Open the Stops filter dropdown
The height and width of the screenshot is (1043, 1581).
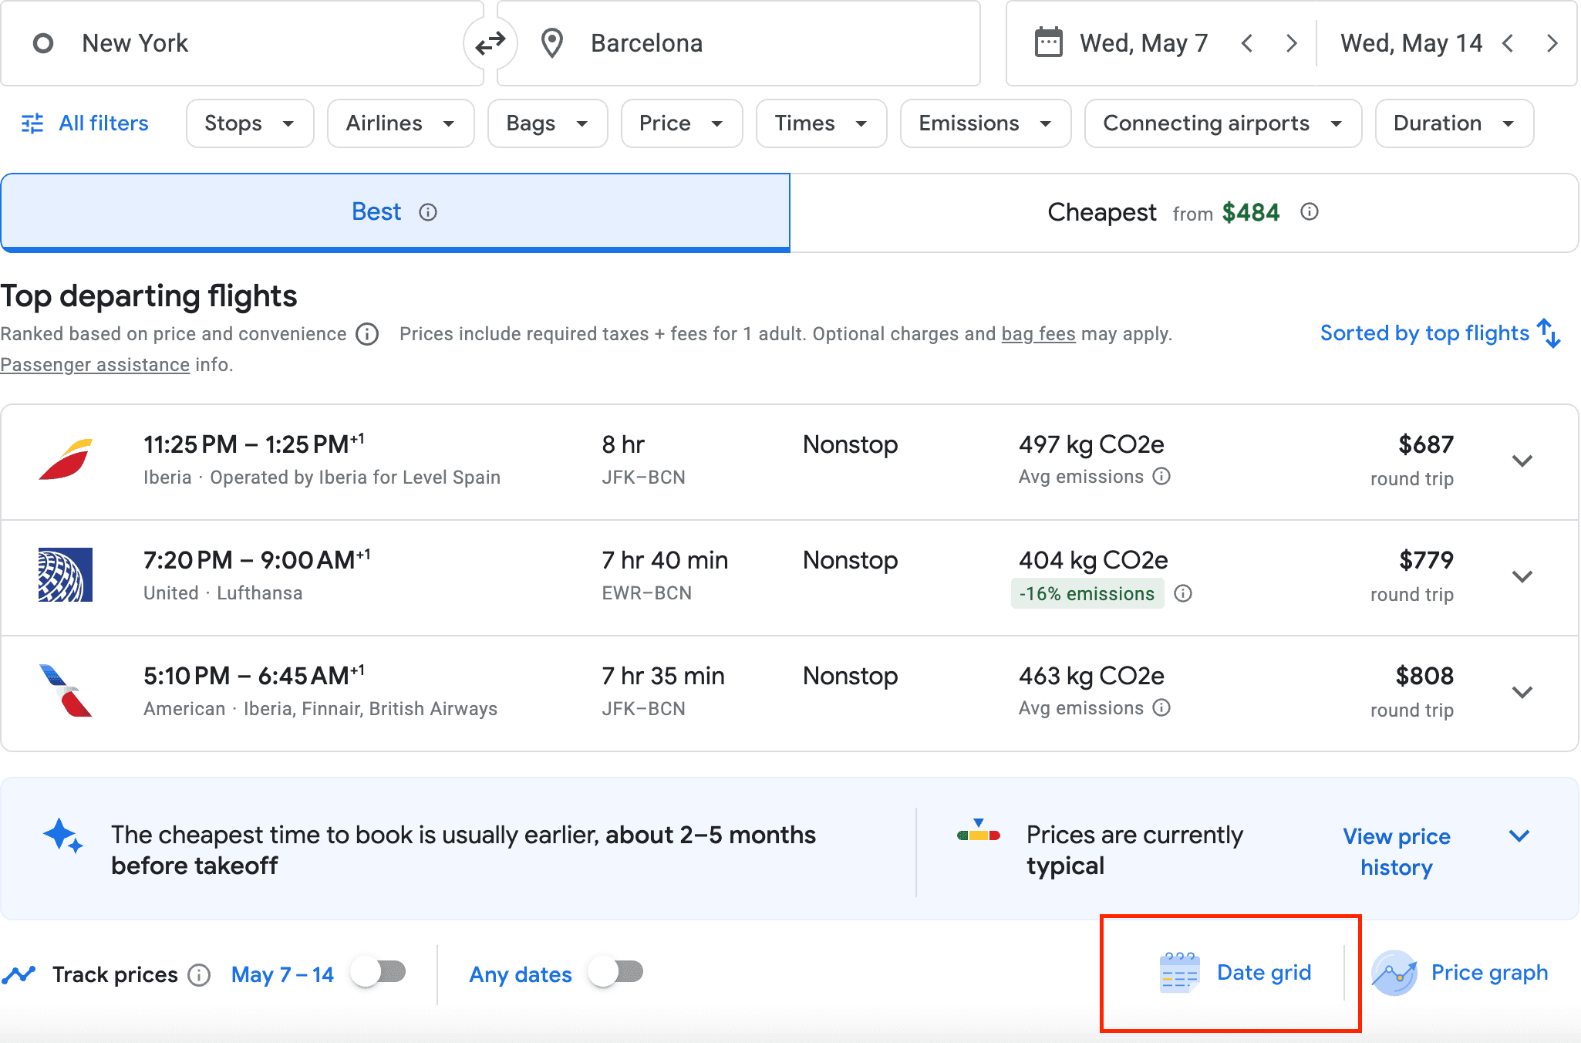[249, 123]
